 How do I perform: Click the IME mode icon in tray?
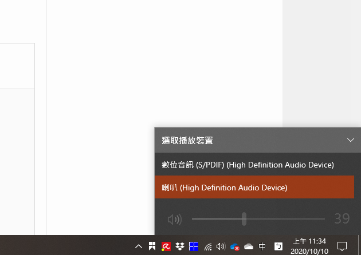(278, 246)
